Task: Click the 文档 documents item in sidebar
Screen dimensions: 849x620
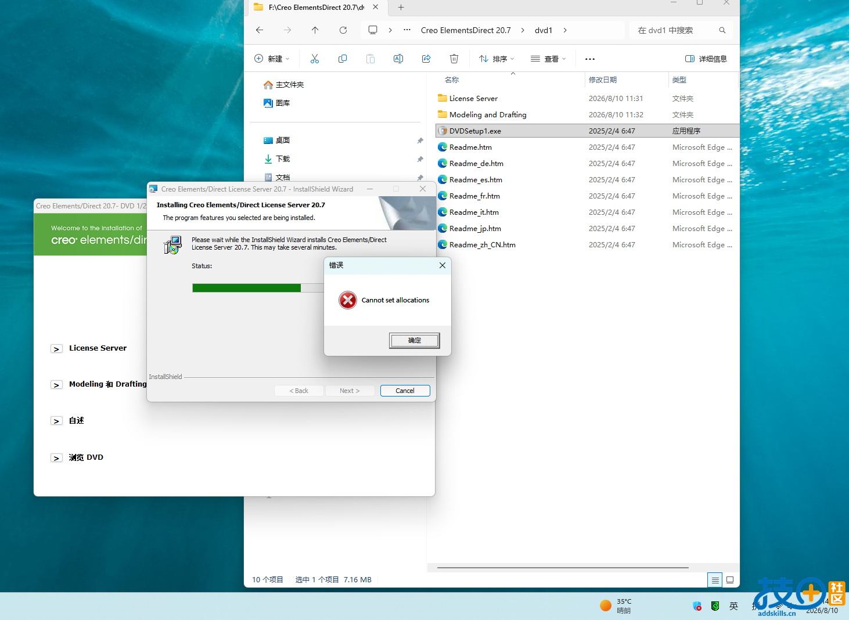Action: (x=283, y=177)
